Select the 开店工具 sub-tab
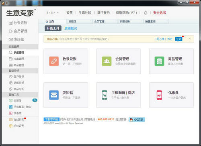 coord(53,28)
